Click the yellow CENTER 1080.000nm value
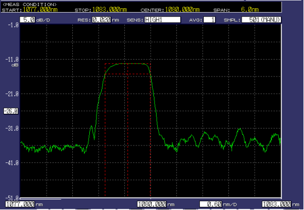The width and height of the screenshot is (304, 210). coord(182,9)
